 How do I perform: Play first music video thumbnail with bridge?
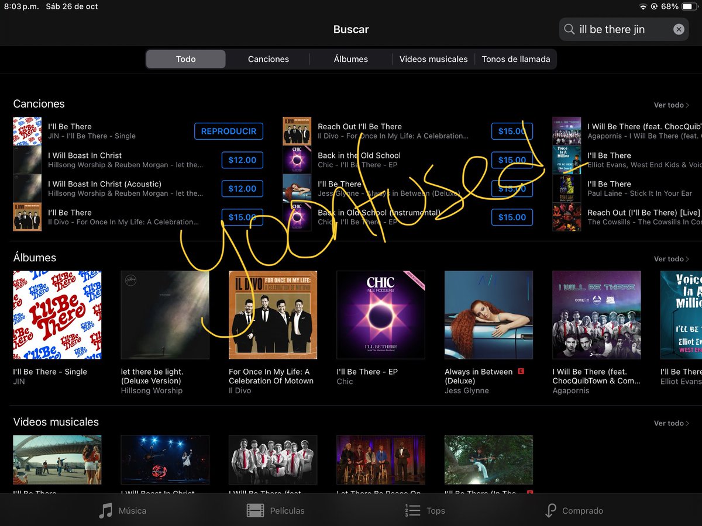click(x=57, y=459)
